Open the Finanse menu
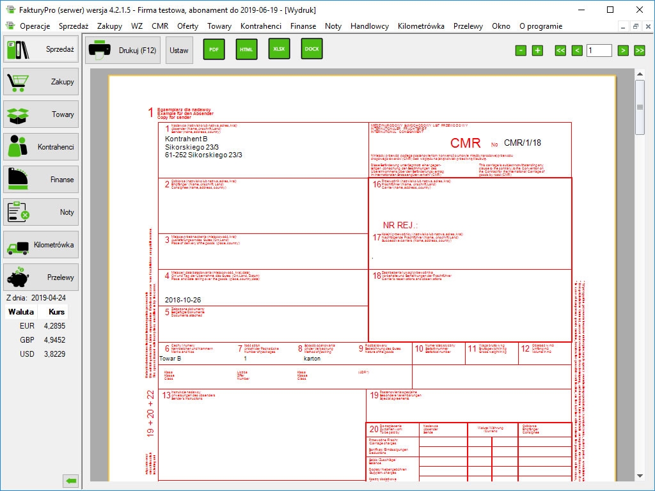 (303, 26)
